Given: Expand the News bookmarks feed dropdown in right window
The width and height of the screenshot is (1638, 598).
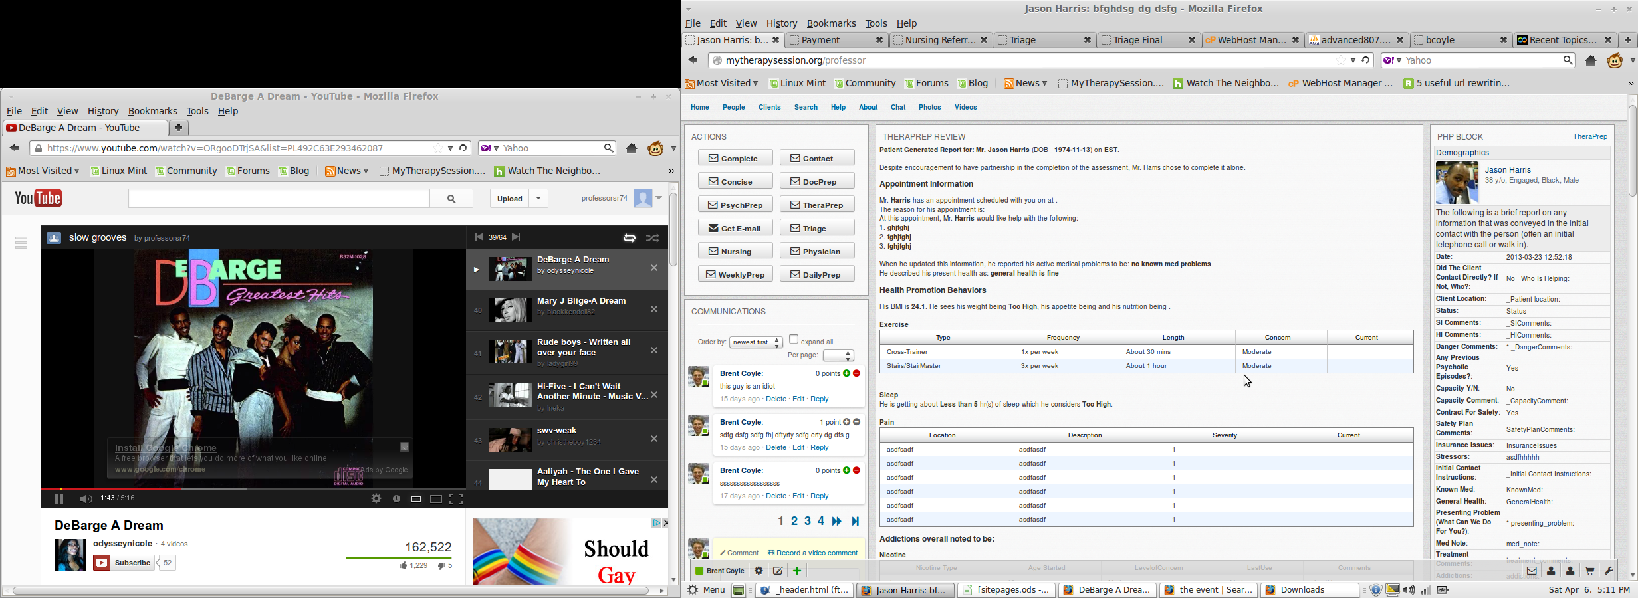Looking at the screenshot, I should pos(1025,84).
